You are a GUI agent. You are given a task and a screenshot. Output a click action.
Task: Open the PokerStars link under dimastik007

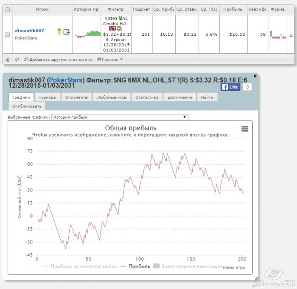(26, 38)
